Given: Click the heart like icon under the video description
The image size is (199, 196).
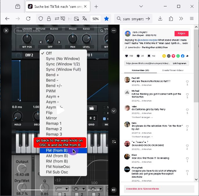Looking at the screenshot, I should (x=127, y=56).
